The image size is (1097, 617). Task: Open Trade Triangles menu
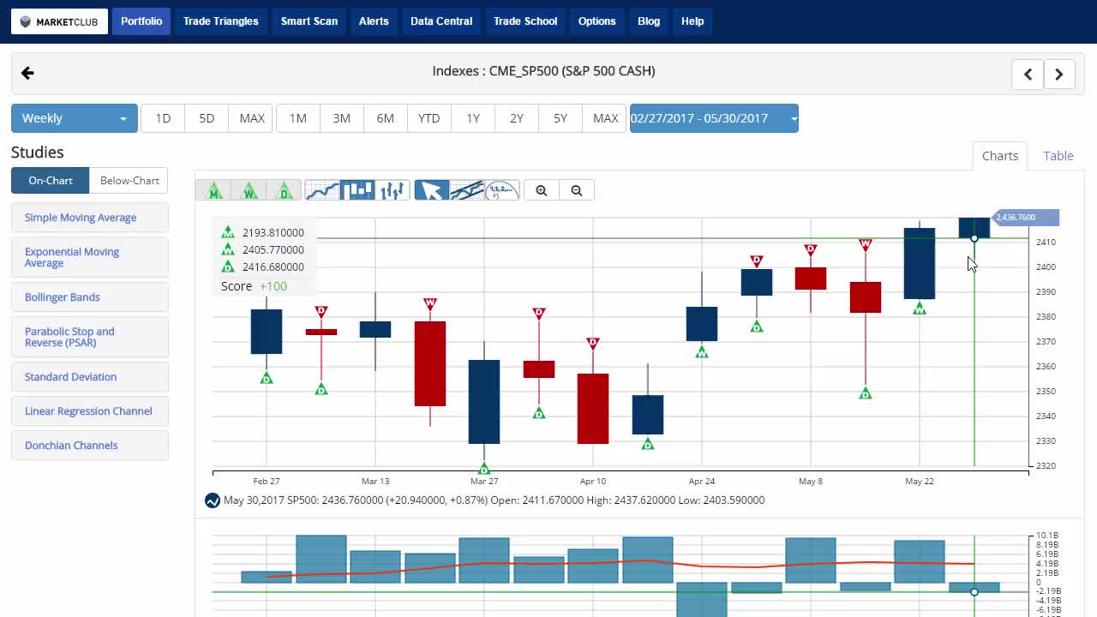coord(220,21)
